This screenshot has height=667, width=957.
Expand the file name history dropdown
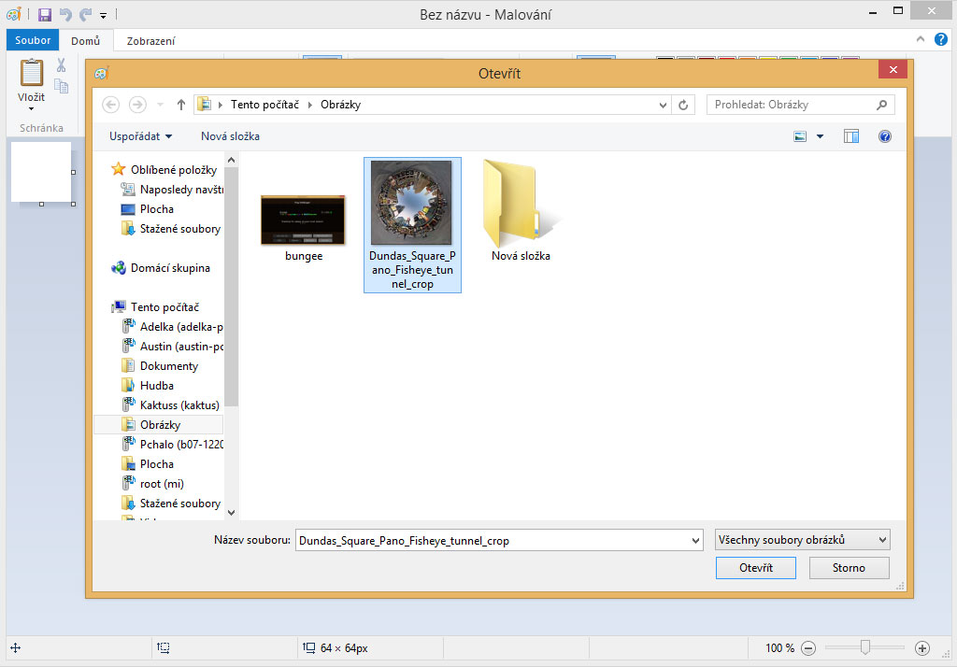tap(695, 541)
